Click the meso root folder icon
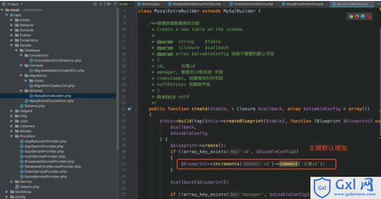The height and width of the screenshot is (199, 381). pyautogui.click(x=7, y=10)
